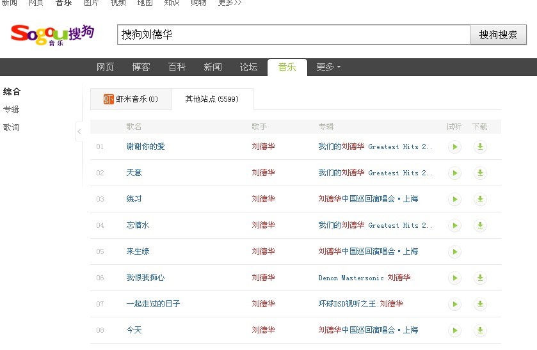Open album 刘德华中国巡回演唱会 in row 08
This screenshot has width=537, height=350.
coord(368,330)
